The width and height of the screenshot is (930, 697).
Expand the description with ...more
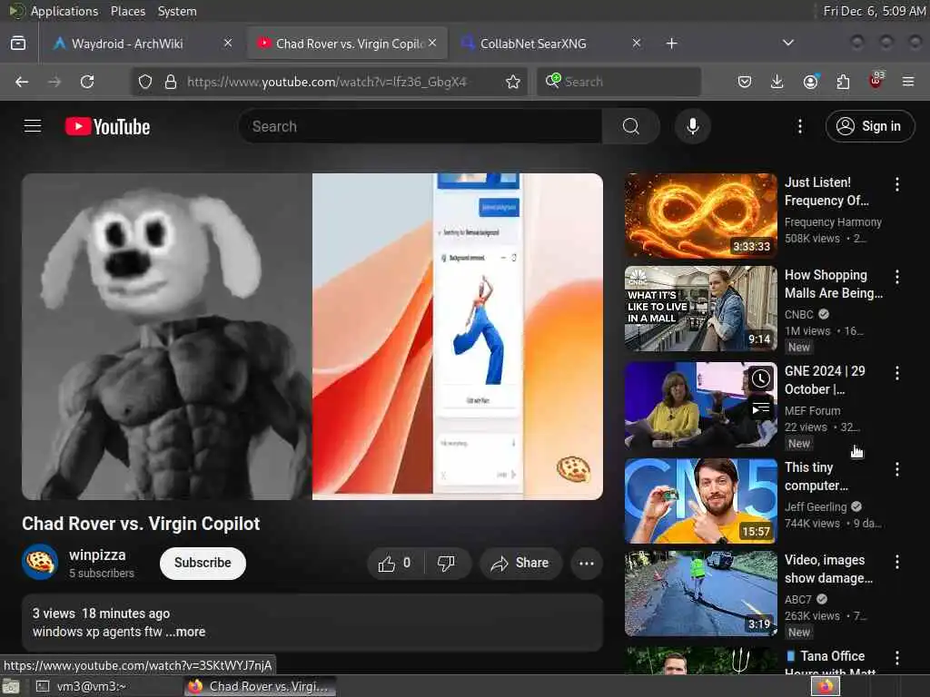pyautogui.click(x=185, y=632)
